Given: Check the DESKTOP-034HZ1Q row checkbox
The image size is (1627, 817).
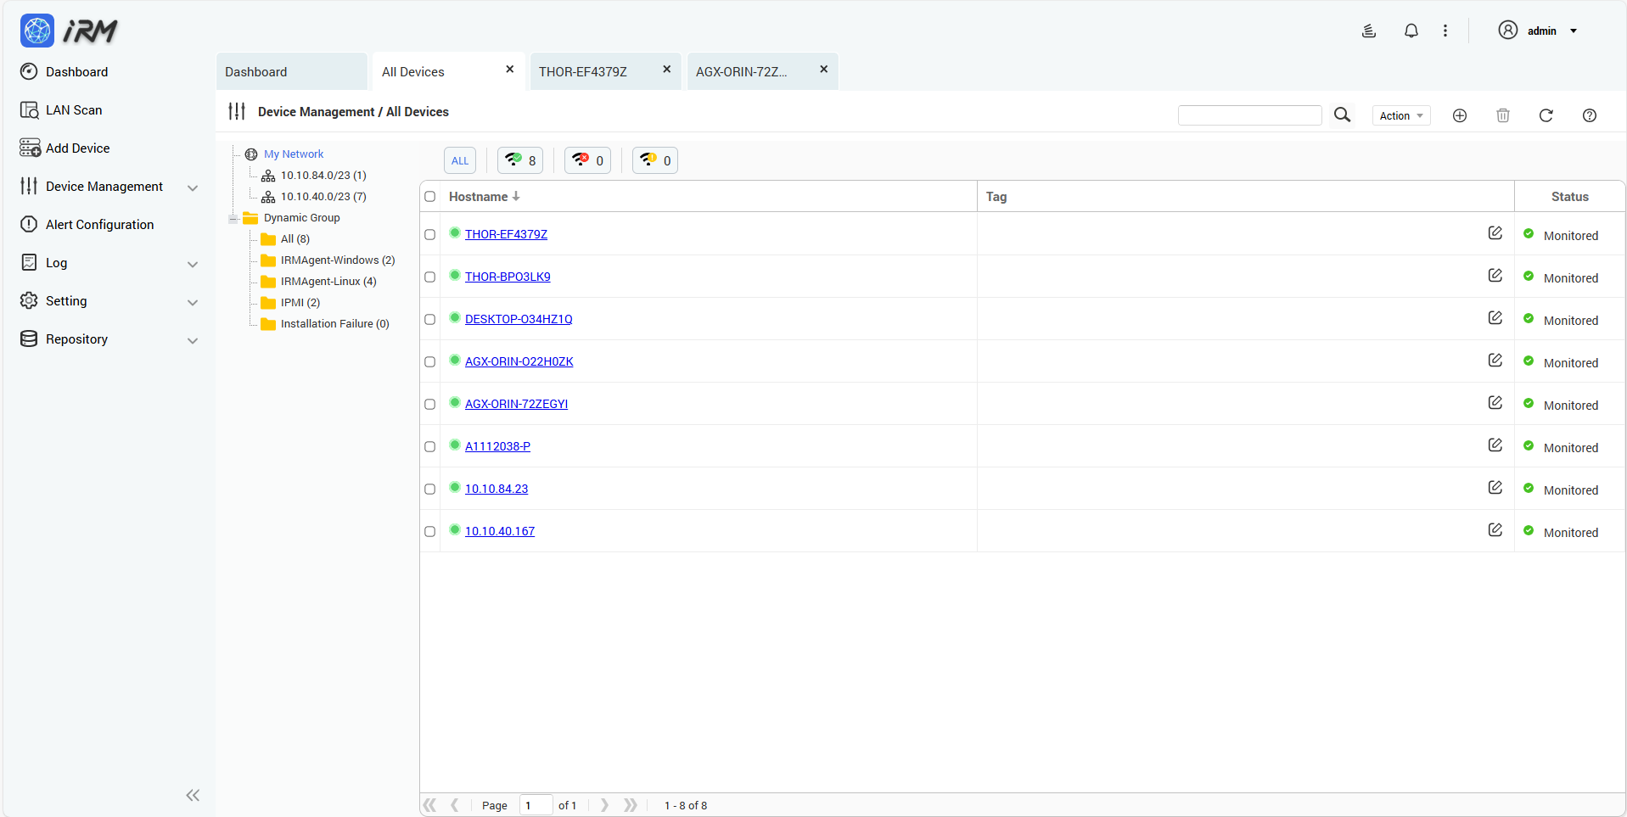Looking at the screenshot, I should tap(430, 320).
